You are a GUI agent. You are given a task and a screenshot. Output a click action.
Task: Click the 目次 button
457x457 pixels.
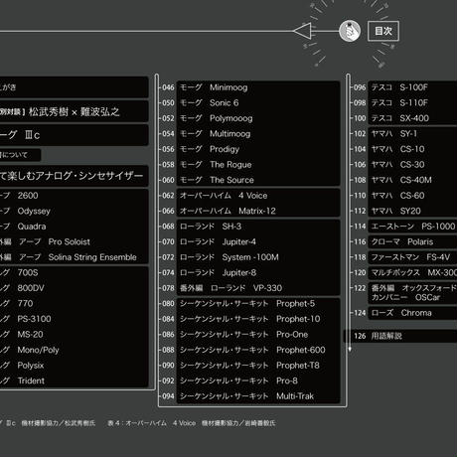[383, 31]
